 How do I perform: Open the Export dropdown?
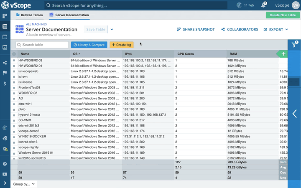tap(276, 29)
